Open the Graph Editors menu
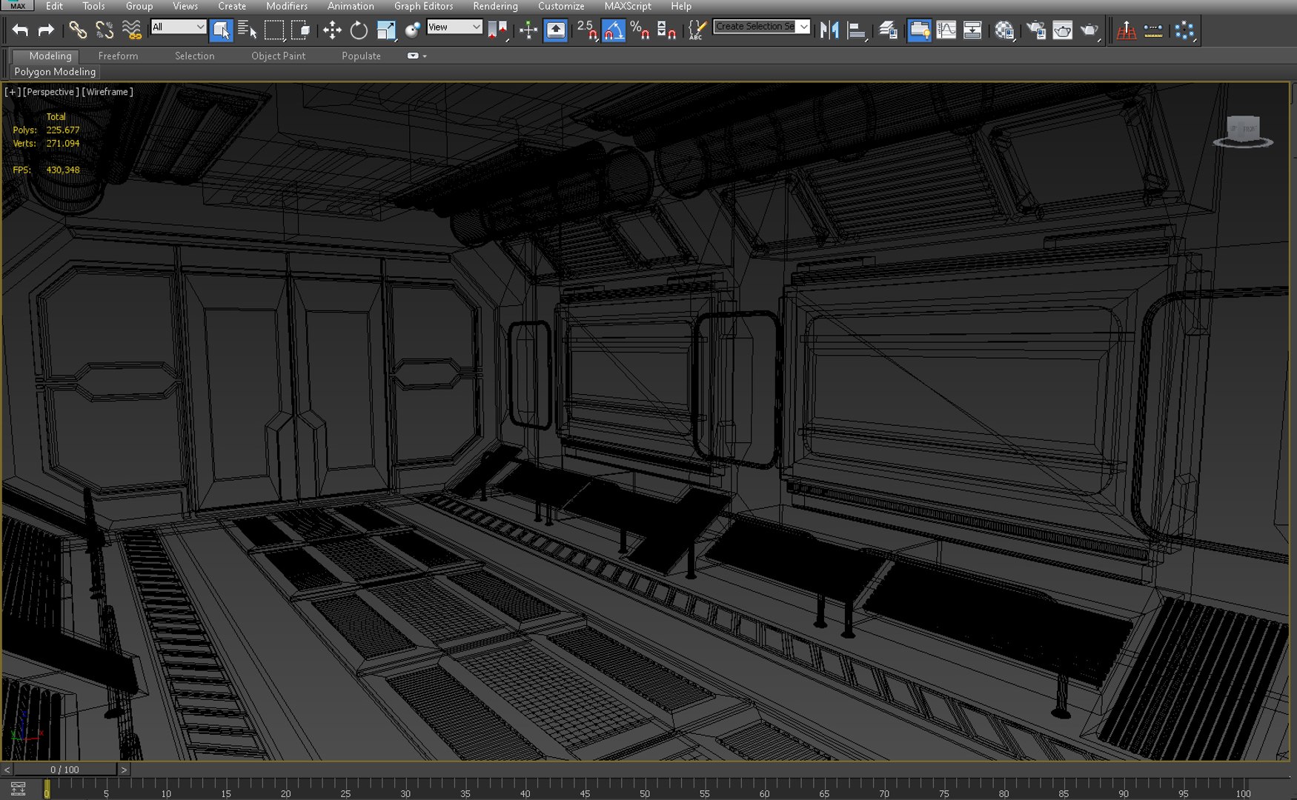This screenshot has width=1297, height=800. pos(423,6)
